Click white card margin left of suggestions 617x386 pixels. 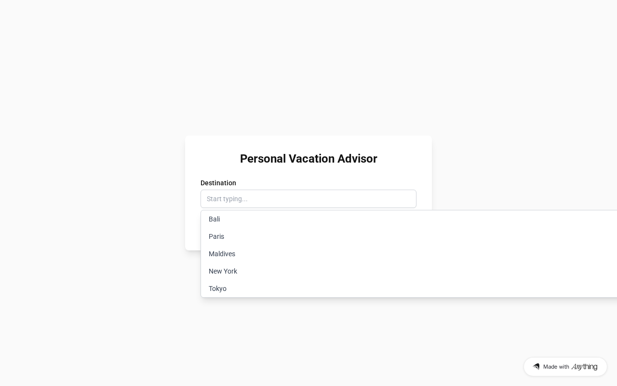coord(193,232)
